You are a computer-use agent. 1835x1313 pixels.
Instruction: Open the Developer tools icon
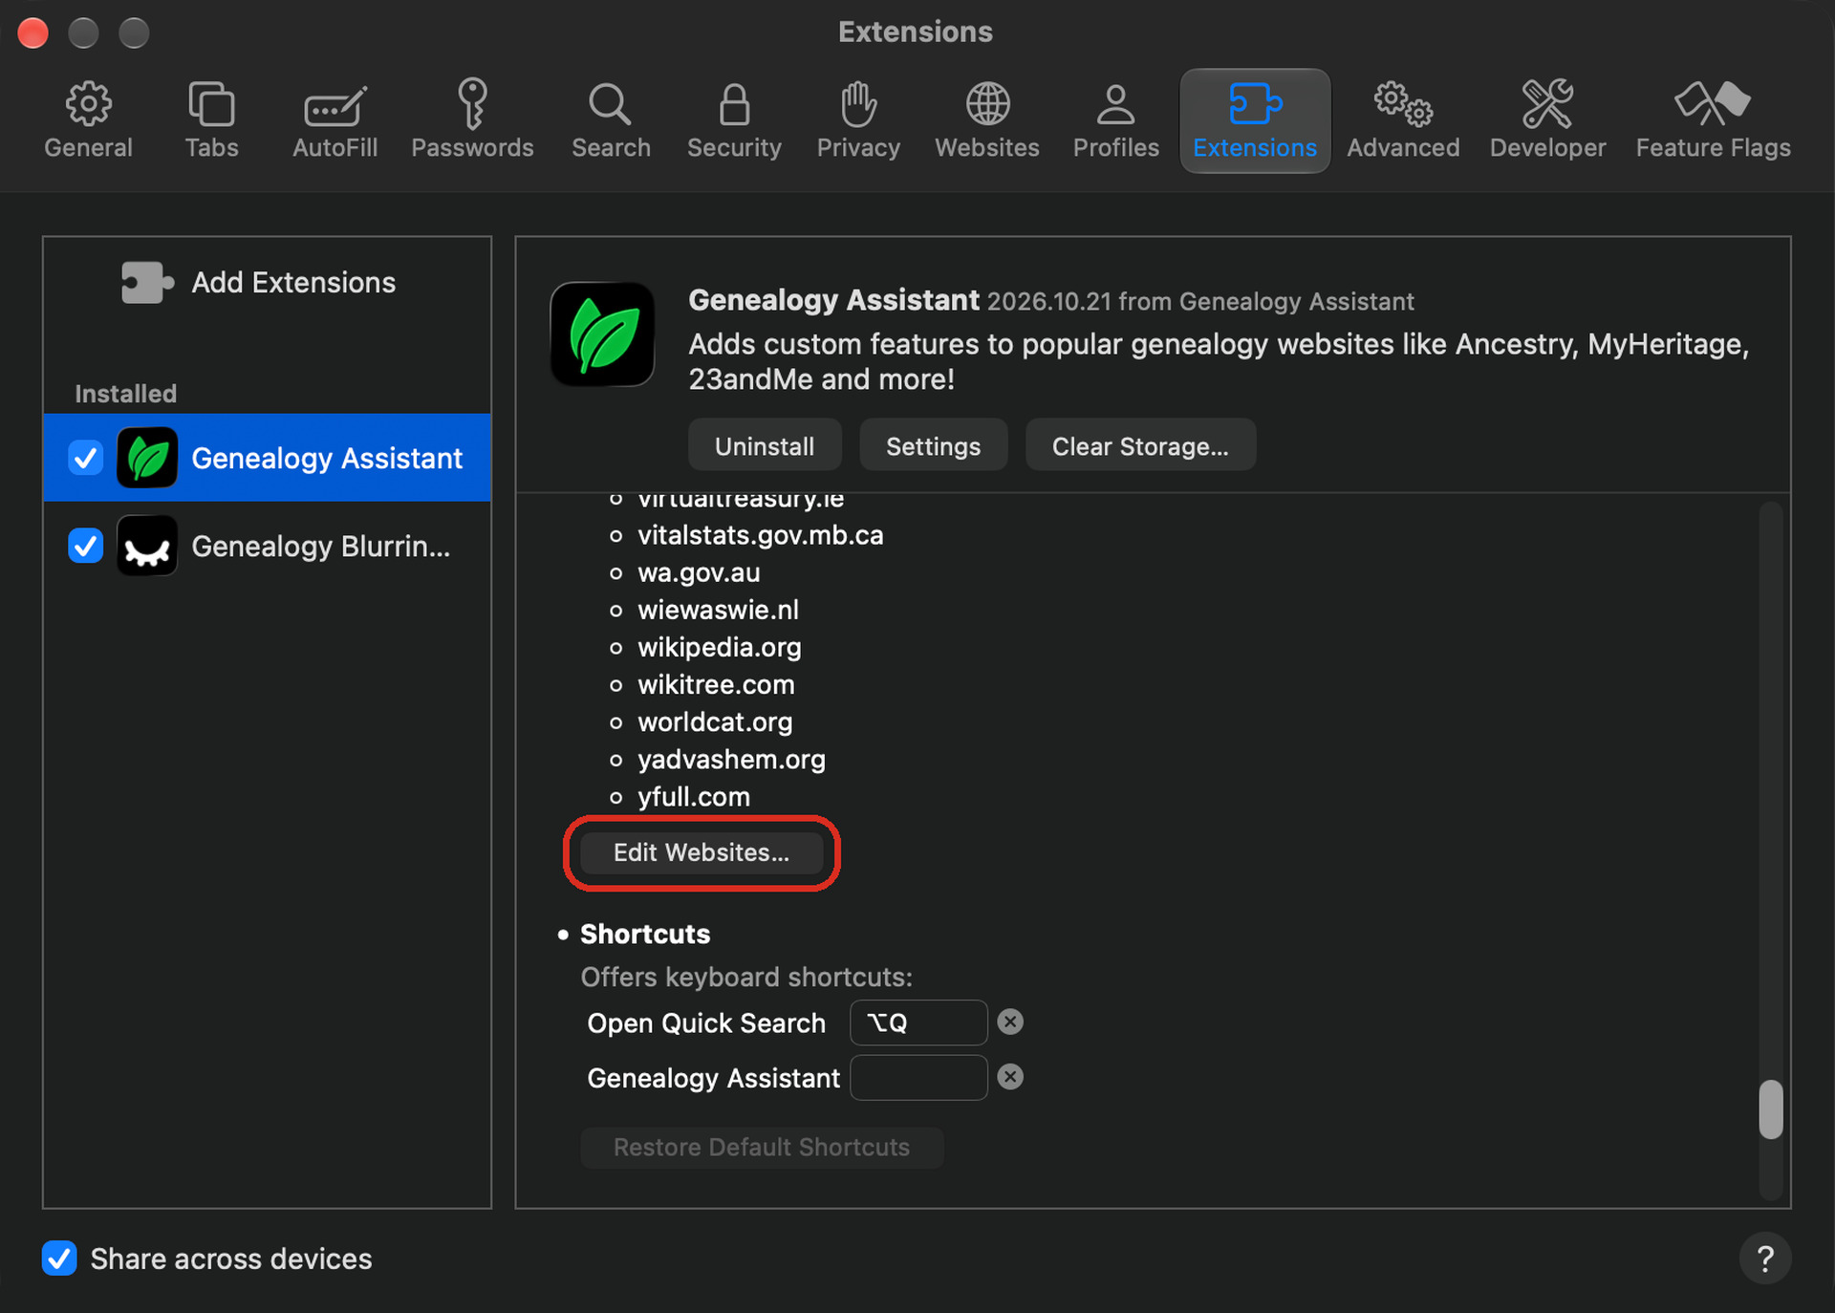(x=1547, y=103)
